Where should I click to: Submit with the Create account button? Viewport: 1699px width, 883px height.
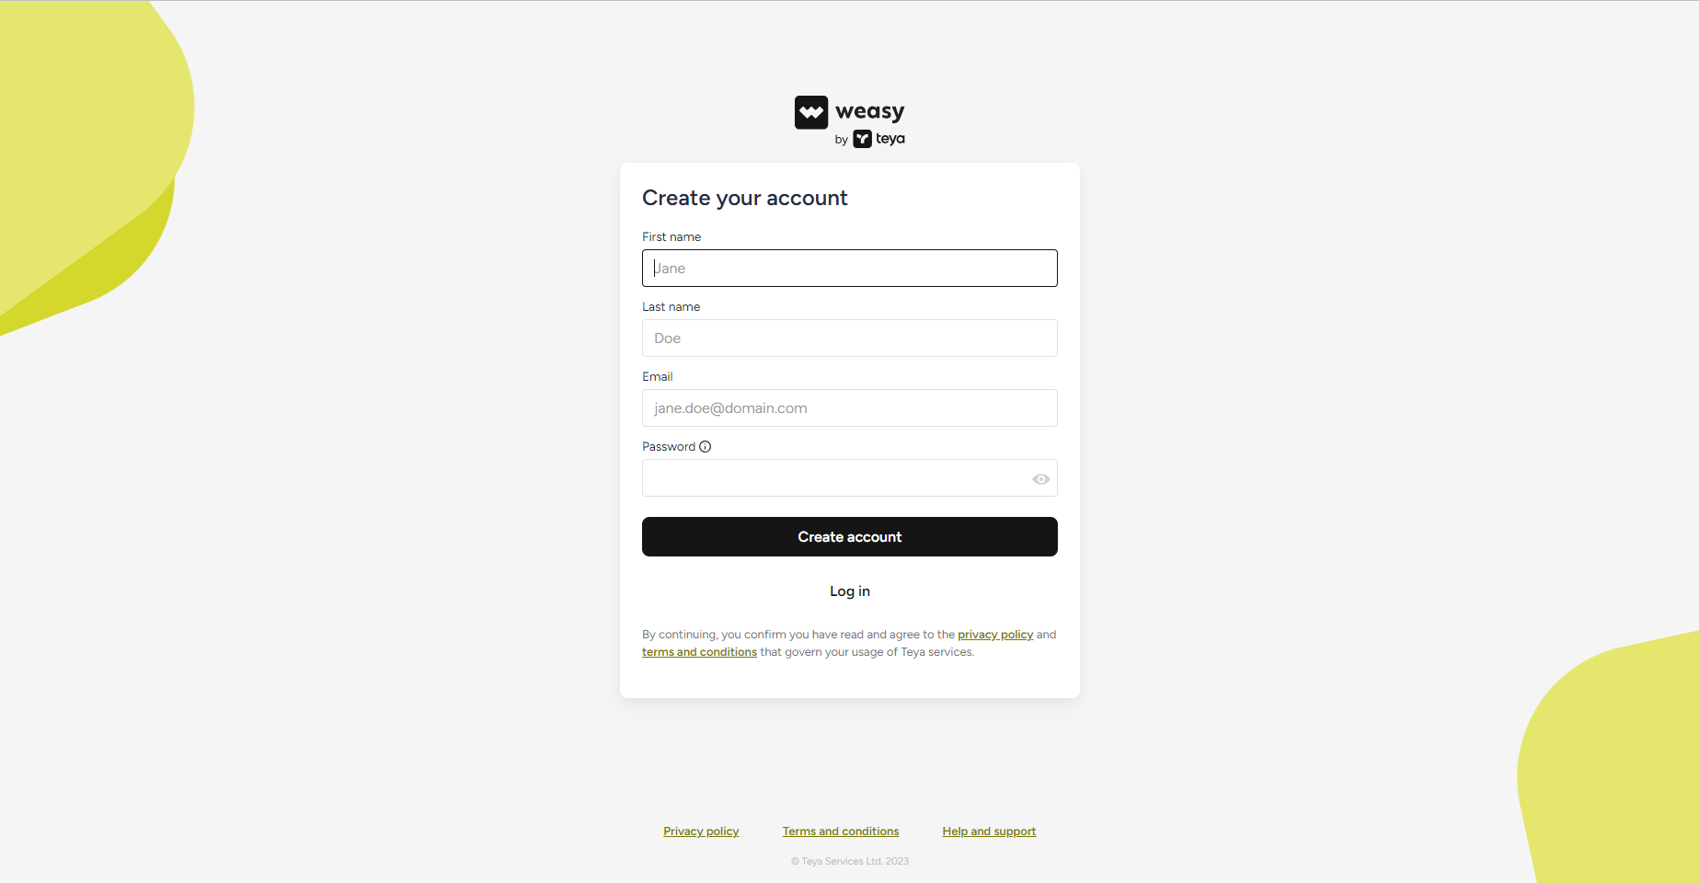(x=850, y=537)
